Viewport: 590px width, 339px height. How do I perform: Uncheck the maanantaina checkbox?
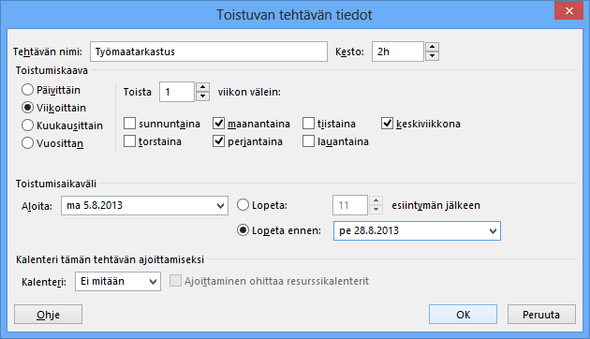(x=218, y=124)
